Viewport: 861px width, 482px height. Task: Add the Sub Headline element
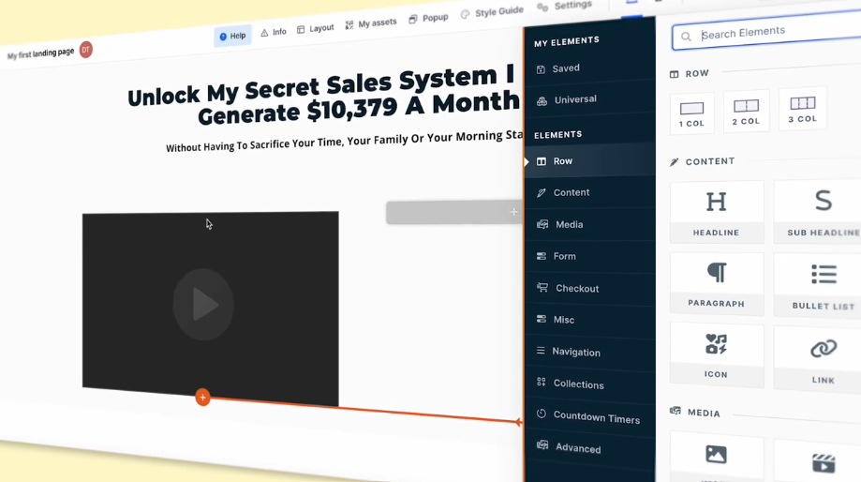pos(821,210)
